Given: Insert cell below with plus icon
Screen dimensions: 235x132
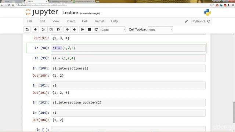Looking at the screenshot, I should tap(35, 29).
